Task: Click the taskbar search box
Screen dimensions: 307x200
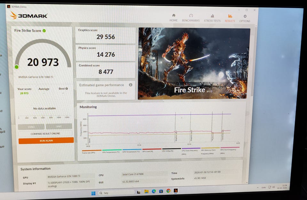Action: [x=116, y=193]
